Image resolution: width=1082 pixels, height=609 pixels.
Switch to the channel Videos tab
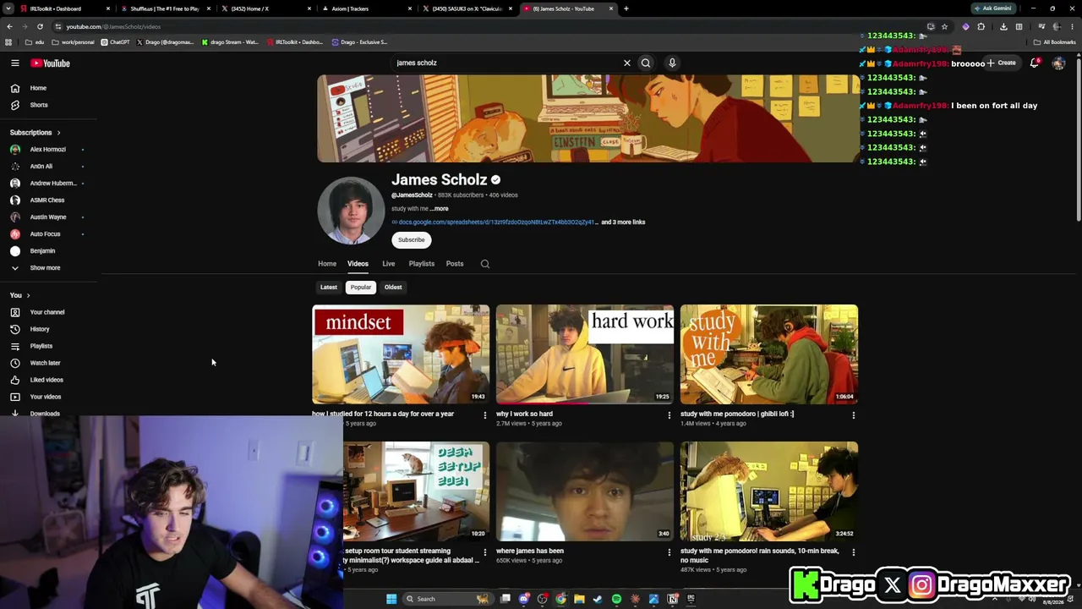(x=358, y=264)
